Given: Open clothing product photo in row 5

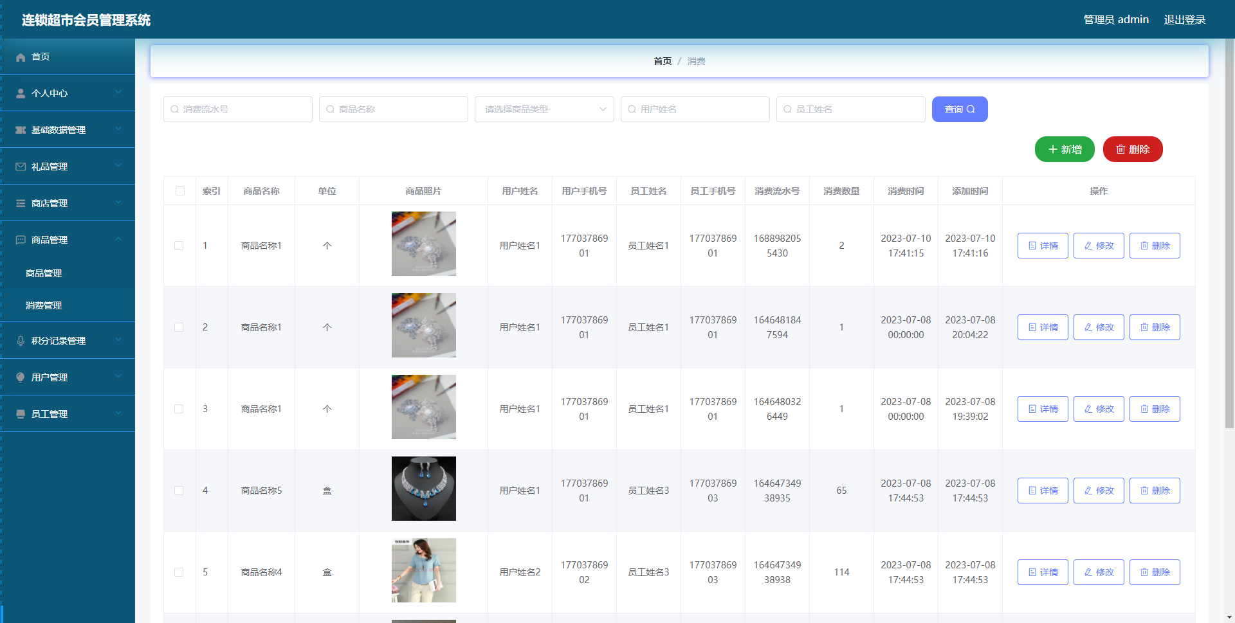Looking at the screenshot, I should click(x=424, y=571).
